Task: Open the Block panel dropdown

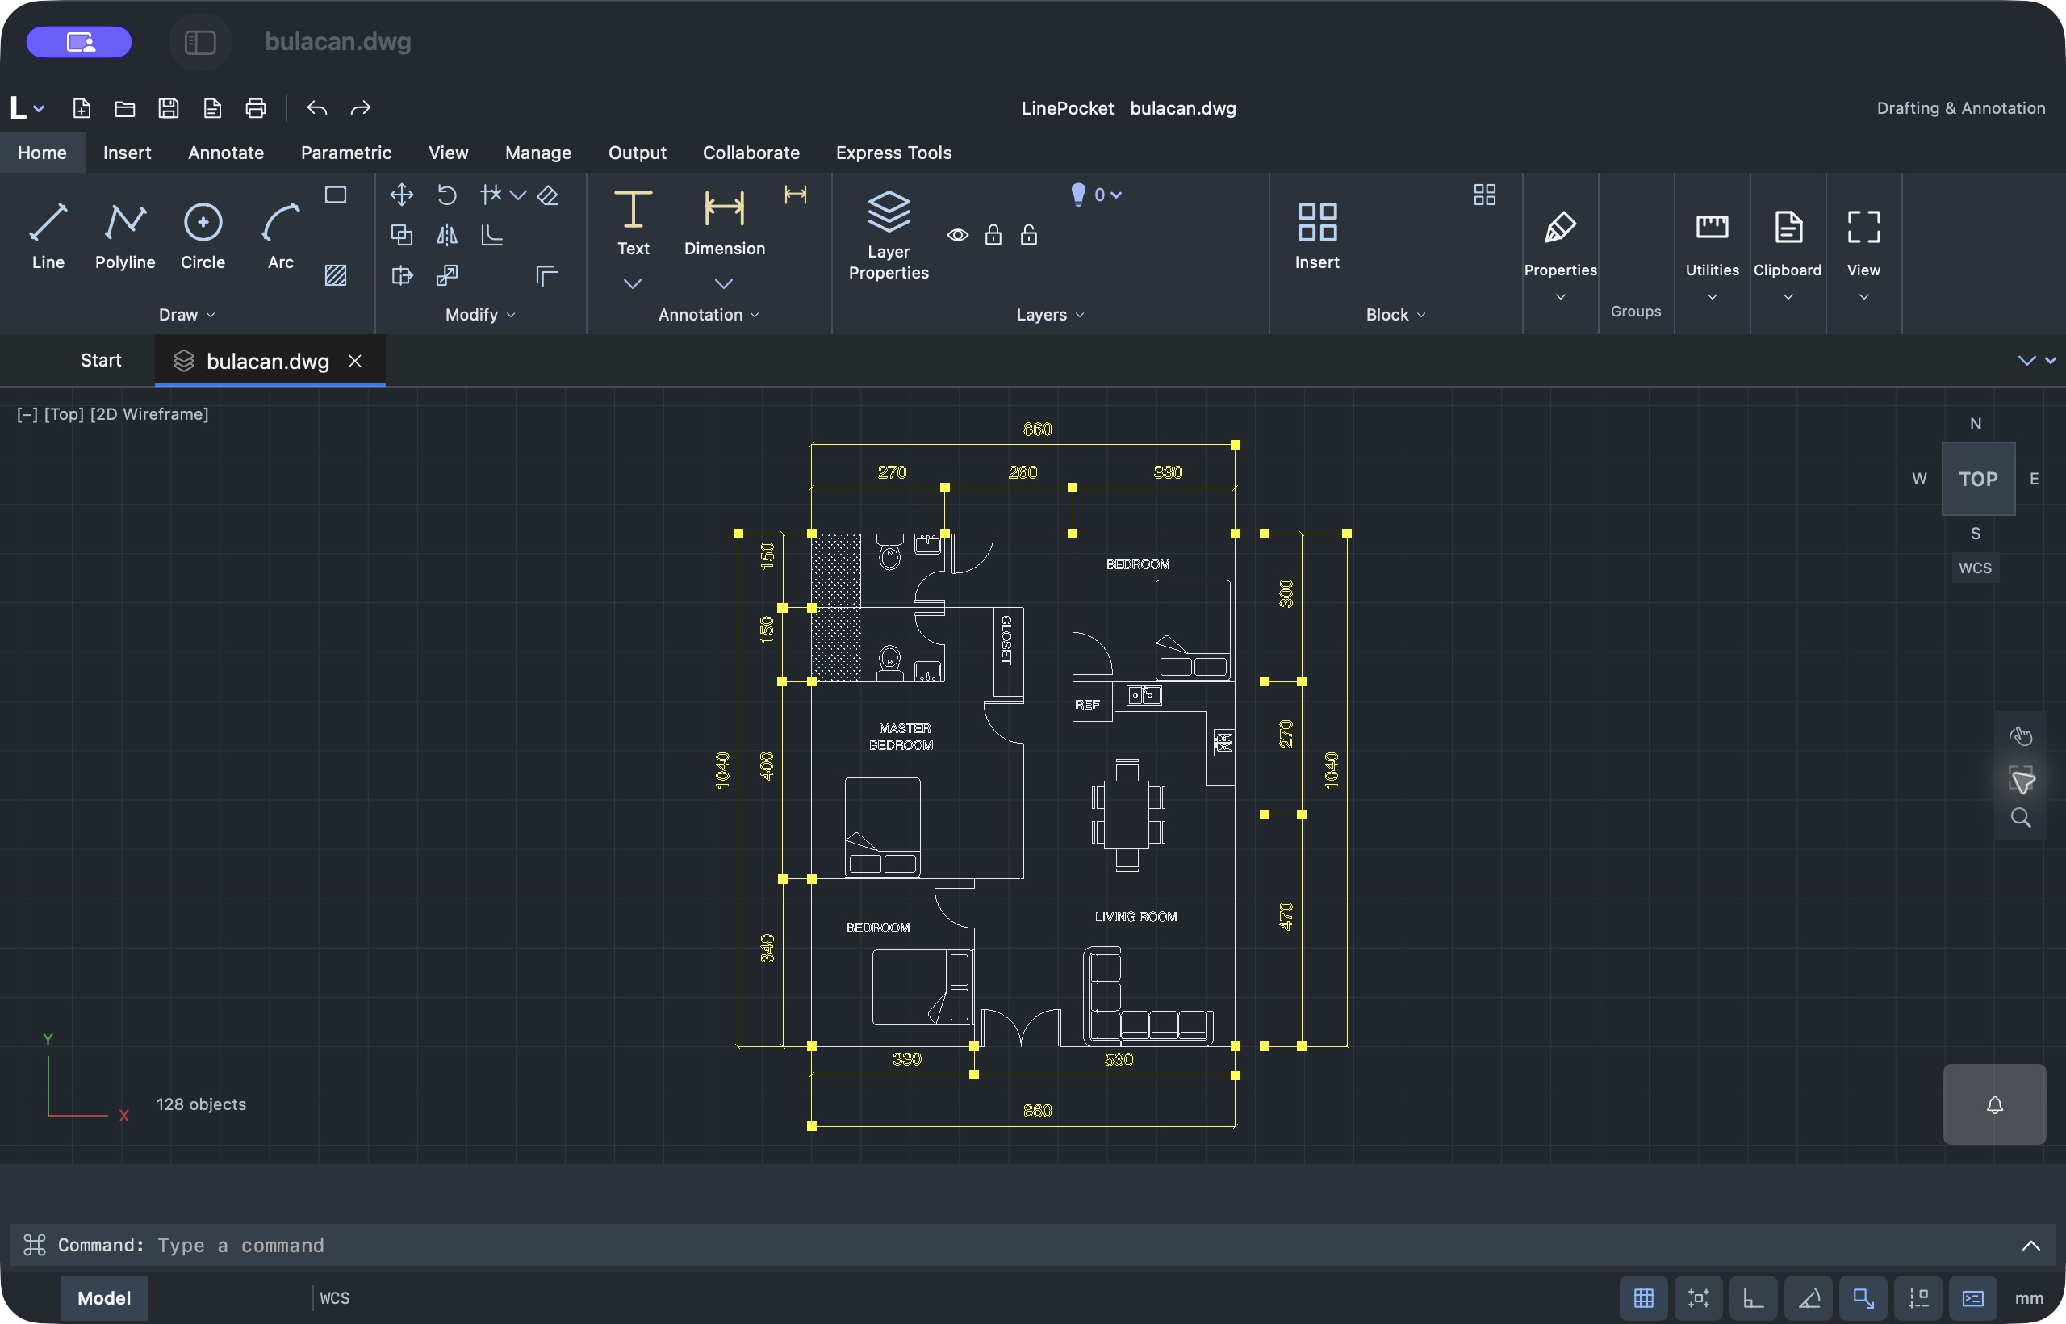Action: (x=1395, y=315)
